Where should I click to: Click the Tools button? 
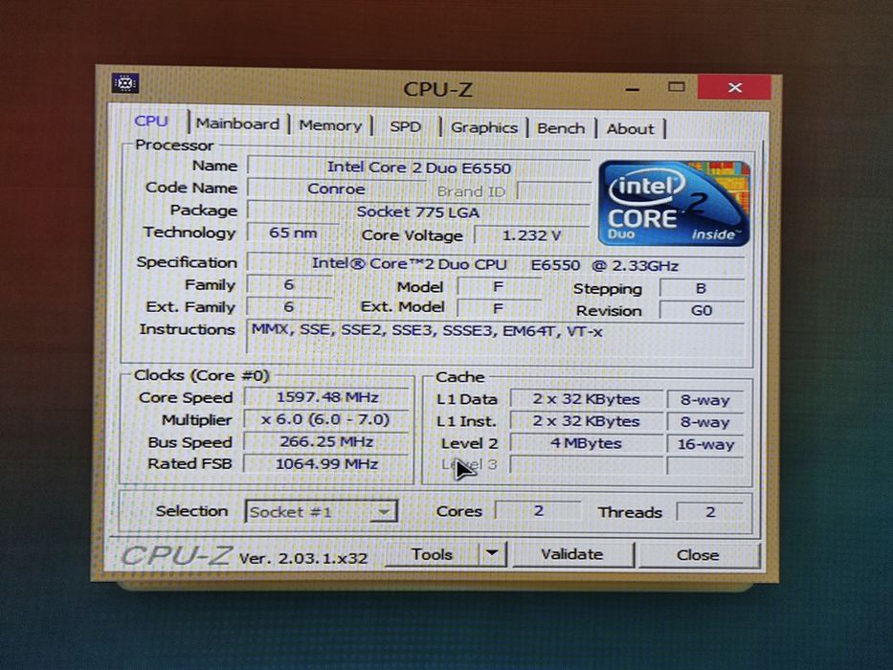432,554
